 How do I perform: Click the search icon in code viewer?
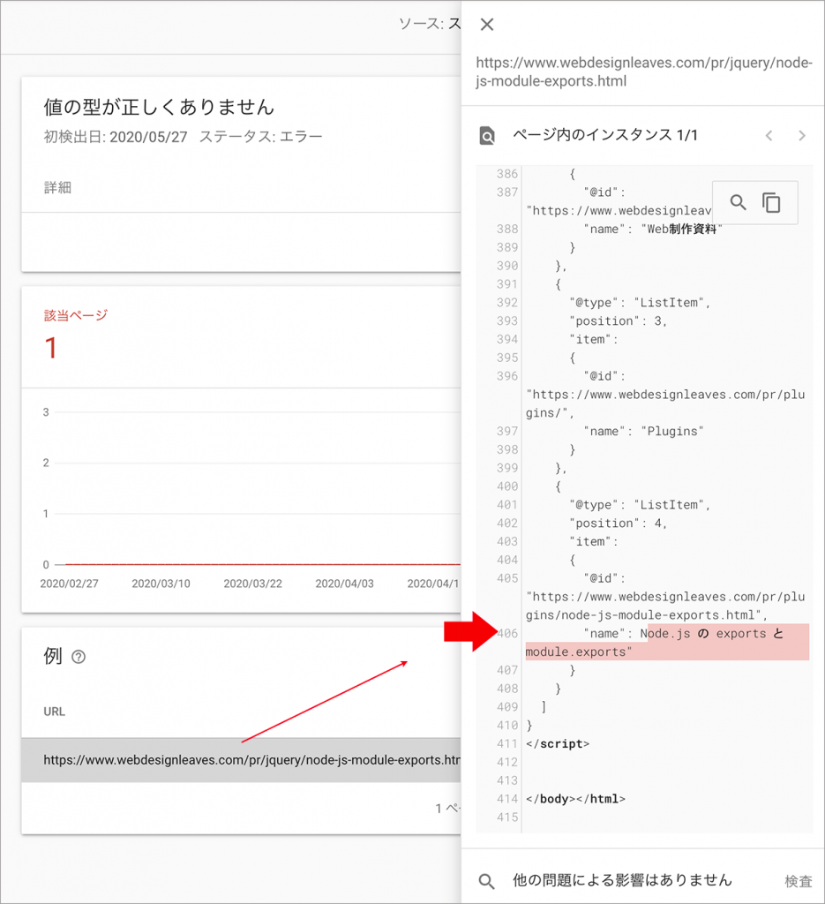click(x=739, y=203)
